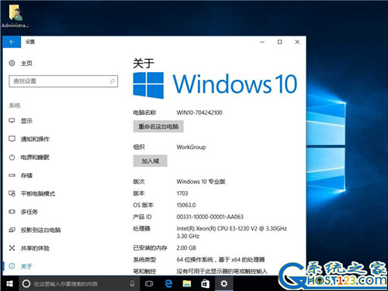Select the 共享的体验 shared experiences icon

(12, 248)
